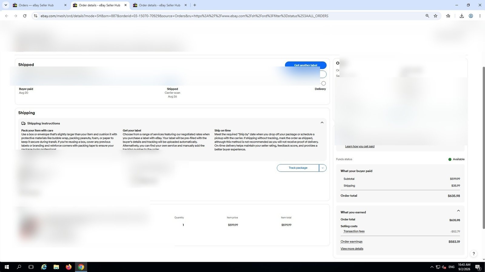Click the help question mark icon
Screen dimensions: 485x272
[473, 254]
